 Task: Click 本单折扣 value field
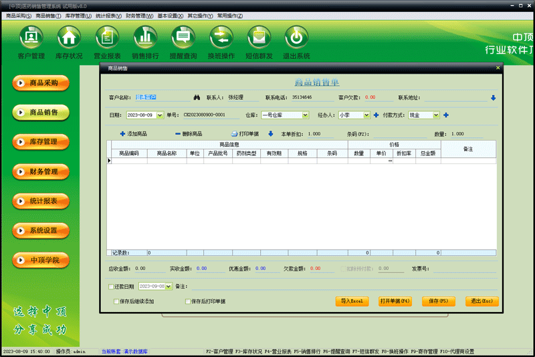(x=320, y=134)
